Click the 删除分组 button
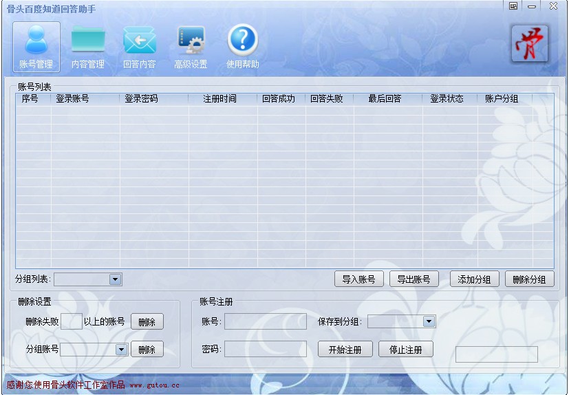 tap(530, 279)
